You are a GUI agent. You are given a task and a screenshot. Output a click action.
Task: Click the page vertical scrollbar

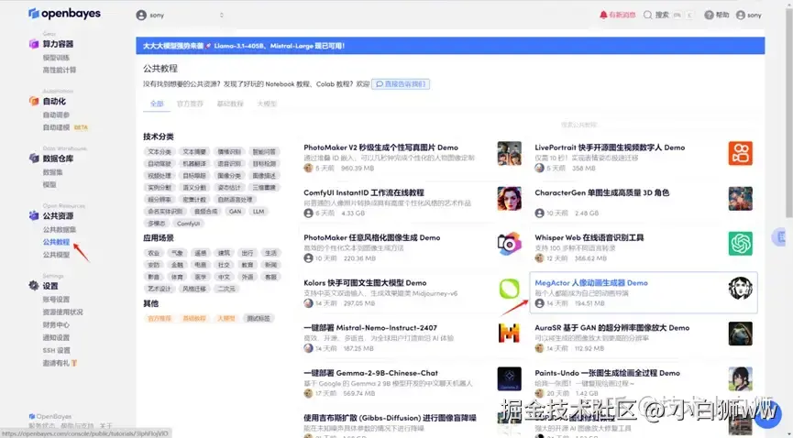point(789,111)
